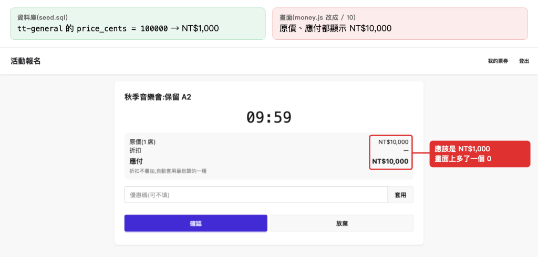Open 我的票券 link in header

pyautogui.click(x=498, y=61)
